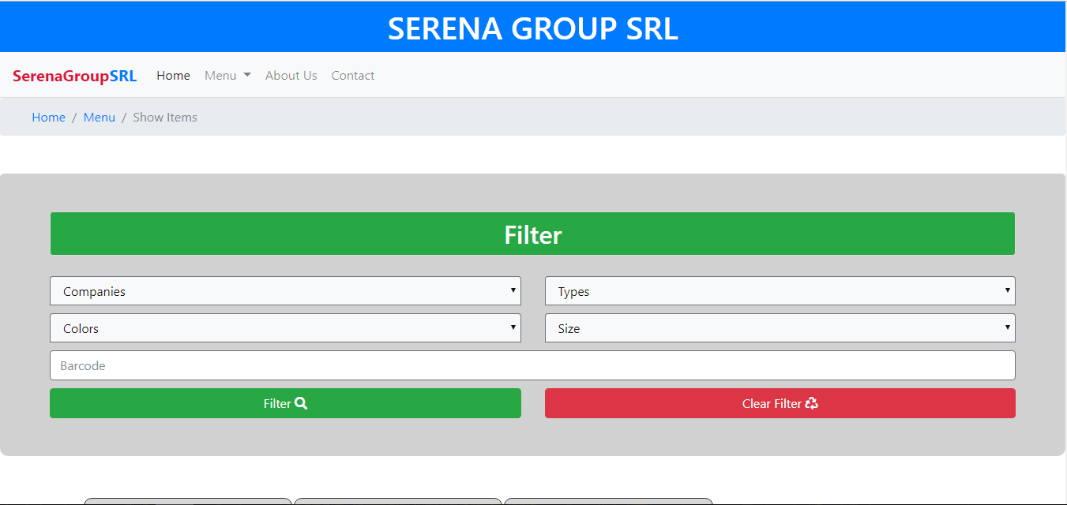Go to Home in the navbar
This screenshot has width=1067, height=505.
pyautogui.click(x=173, y=76)
